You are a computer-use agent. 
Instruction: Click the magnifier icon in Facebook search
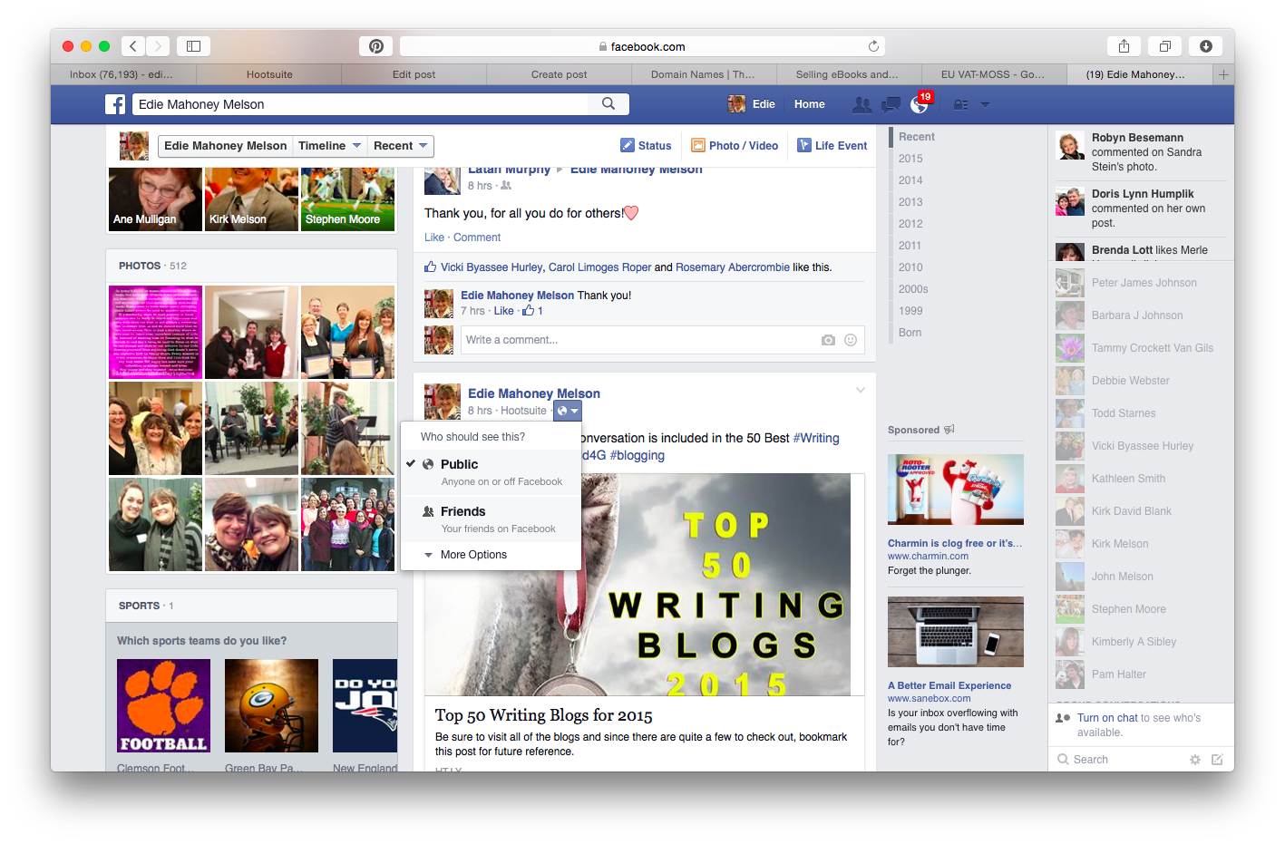[608, 104]
